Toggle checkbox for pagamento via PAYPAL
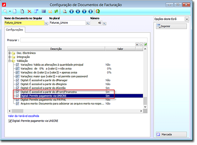This screenshot has height=145, width=197. [x=17, y=100]
